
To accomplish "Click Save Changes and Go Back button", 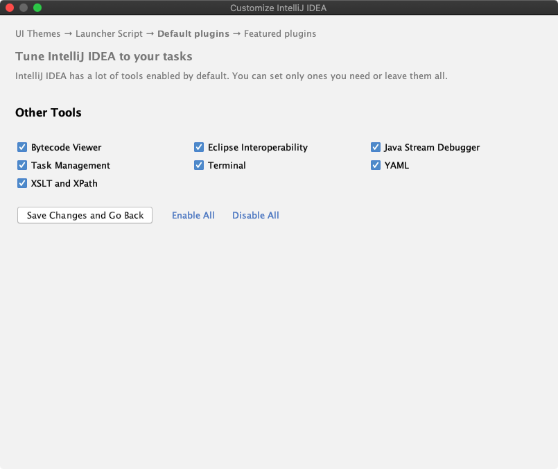I will click(85, 215).
